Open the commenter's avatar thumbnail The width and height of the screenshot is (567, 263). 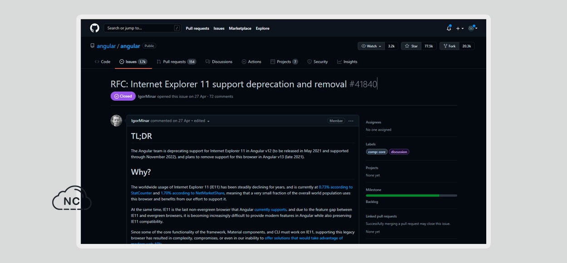click(x=117, y=121)
